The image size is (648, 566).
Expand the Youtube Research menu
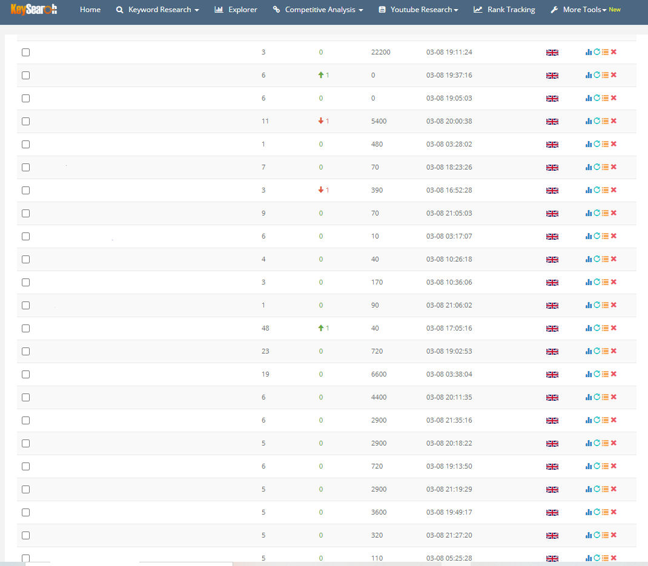(x=418, y=10)
